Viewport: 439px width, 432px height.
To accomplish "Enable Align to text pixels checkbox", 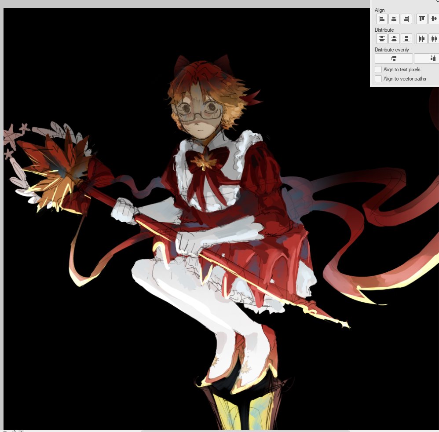I will 378,70.
